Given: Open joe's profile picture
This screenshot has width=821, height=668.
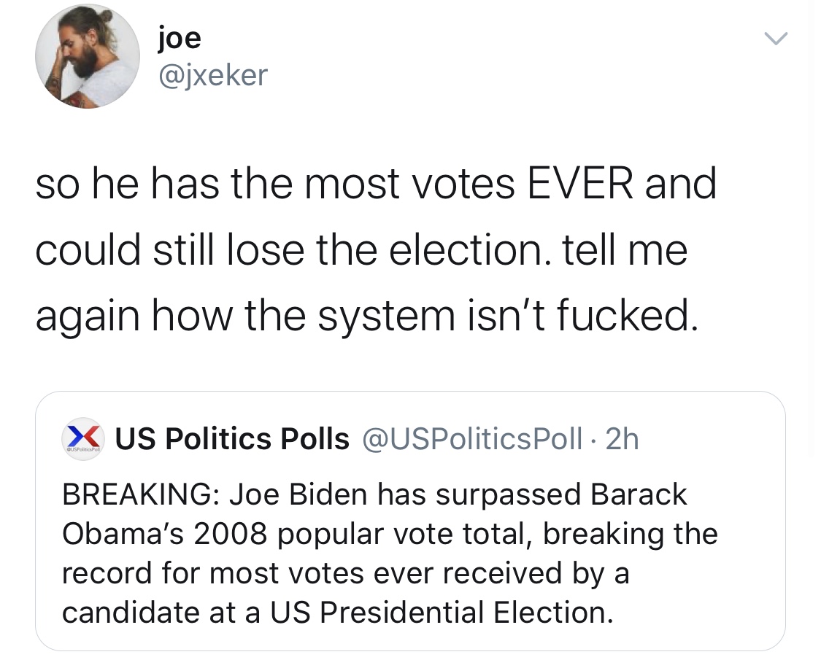Looking at the screenshot, I should [x=88, y=56].
